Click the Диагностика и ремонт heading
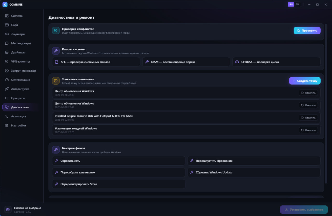Screen dimensions: 332x216 71,18
